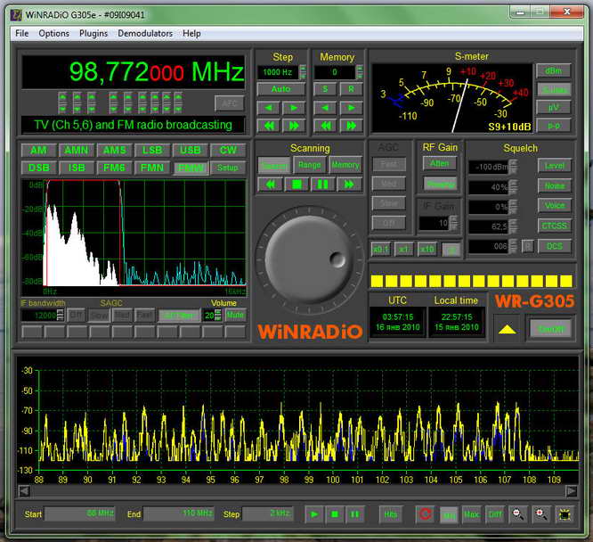This screenshot has width=593, height=542.
Task: Pause the scanning in the Scanning panel
Action: click(x=322, y=184)
